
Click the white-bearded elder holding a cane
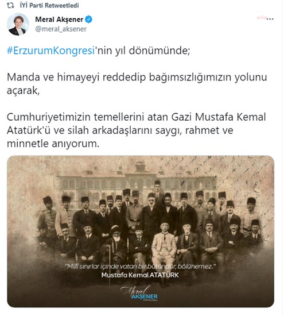pos(116,245)
